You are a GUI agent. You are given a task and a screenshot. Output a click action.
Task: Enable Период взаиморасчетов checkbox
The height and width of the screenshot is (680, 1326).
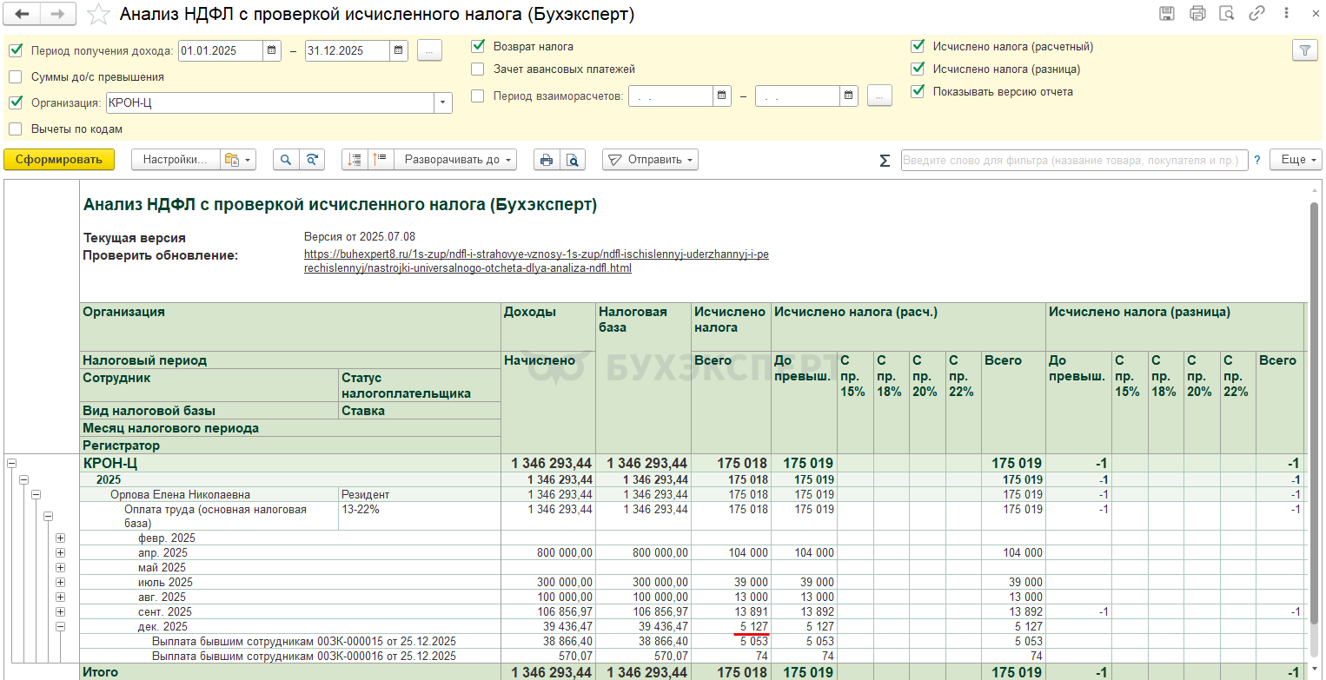coord(478,96)
